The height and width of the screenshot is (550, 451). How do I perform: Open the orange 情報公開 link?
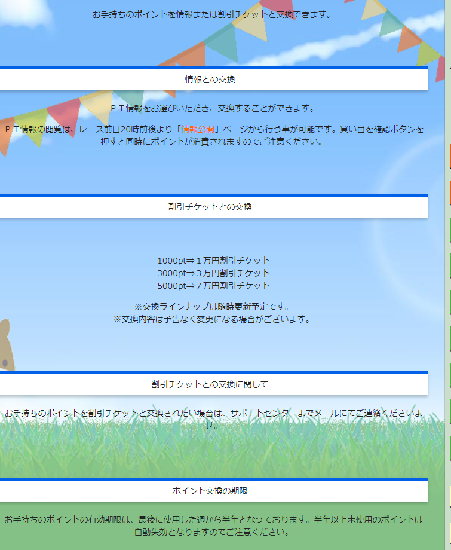197,129
